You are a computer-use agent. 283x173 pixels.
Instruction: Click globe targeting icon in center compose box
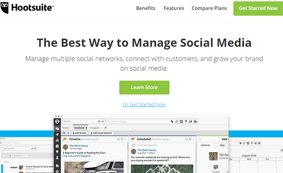[191, 122]
